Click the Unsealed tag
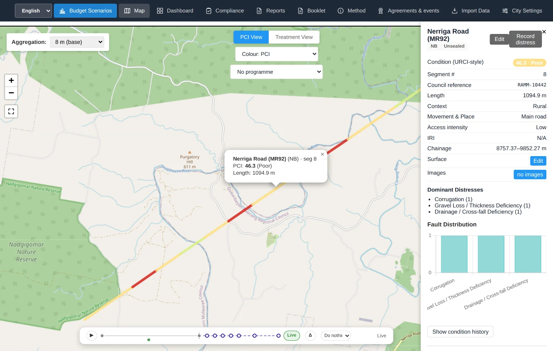Screen dimensions: 553x351 454,46
